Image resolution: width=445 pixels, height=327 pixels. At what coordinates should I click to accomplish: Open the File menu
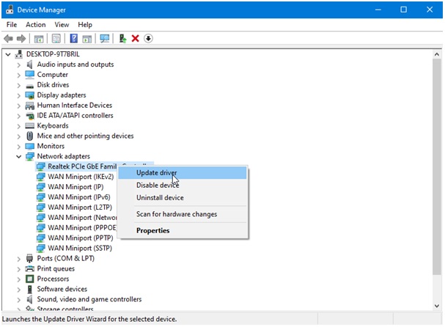pyautogui.click(x=12, y=25)
